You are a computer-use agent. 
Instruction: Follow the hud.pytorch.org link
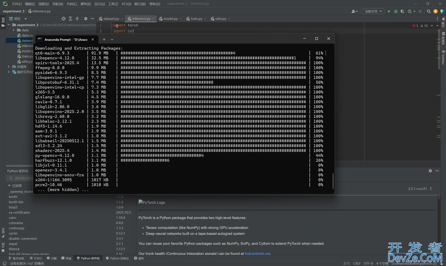click(257, 254)
